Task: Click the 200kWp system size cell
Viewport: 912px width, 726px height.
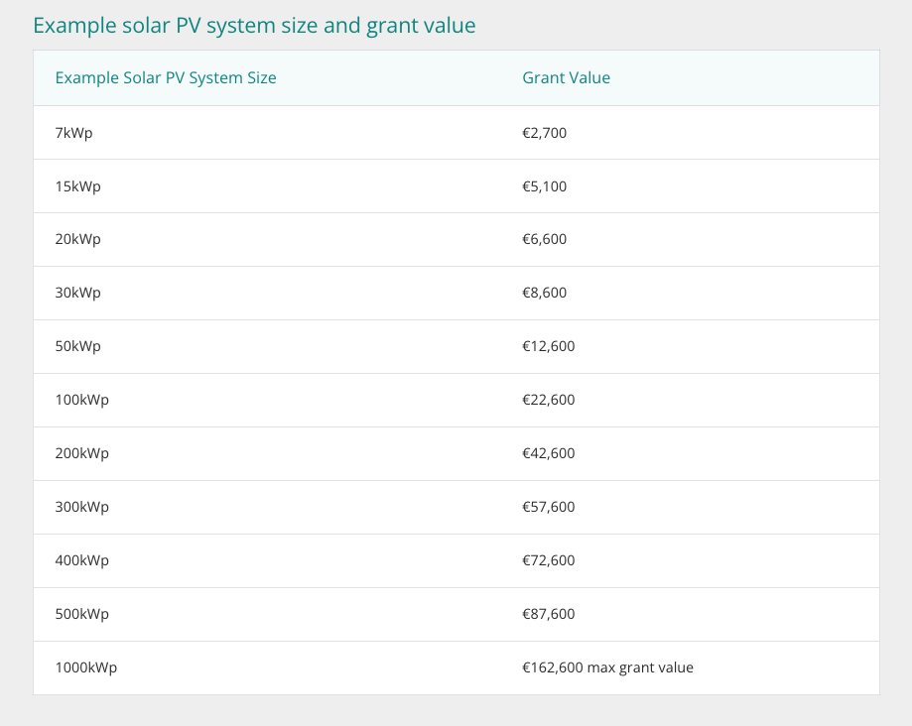Action: pos(82,454)
